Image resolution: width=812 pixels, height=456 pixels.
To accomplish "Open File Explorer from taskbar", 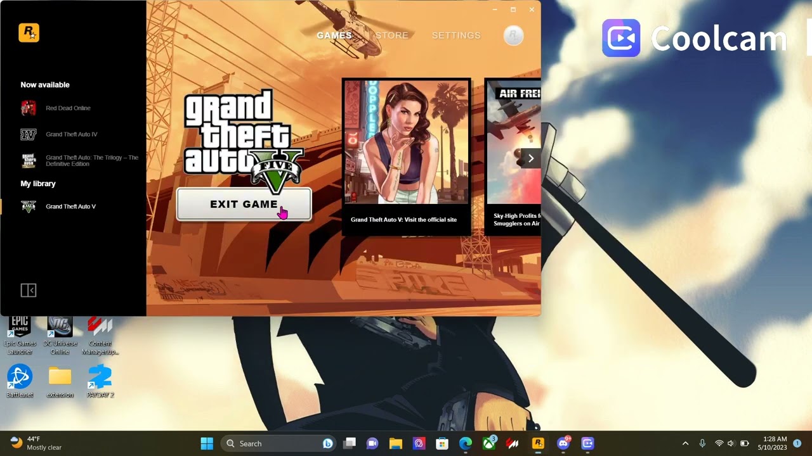I will point(396,443).
